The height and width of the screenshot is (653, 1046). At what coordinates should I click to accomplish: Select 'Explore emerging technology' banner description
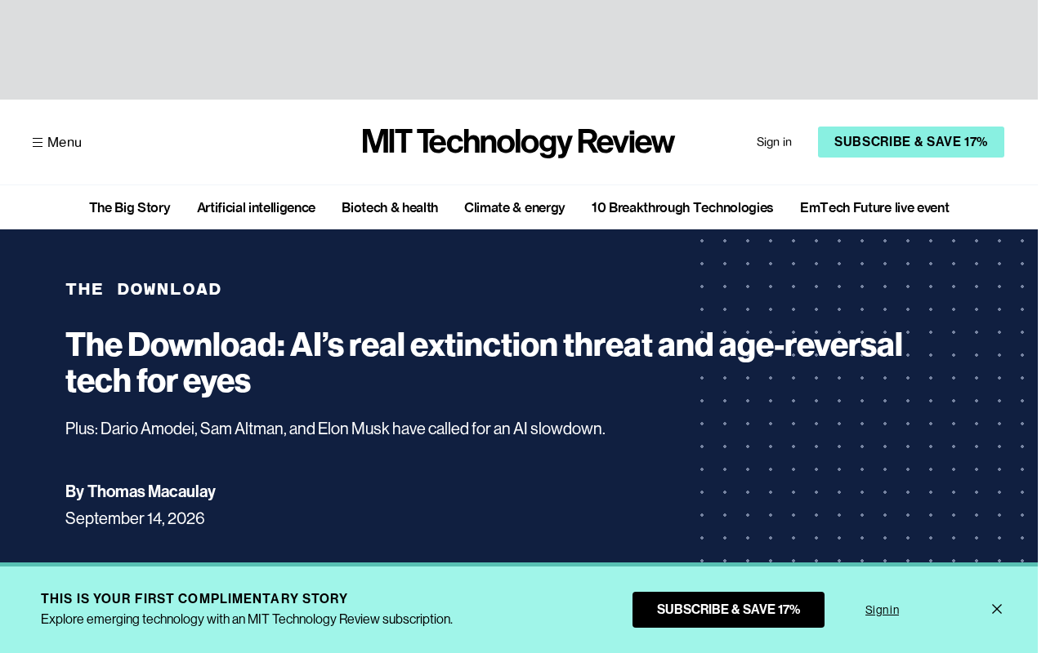pos(247,619)
